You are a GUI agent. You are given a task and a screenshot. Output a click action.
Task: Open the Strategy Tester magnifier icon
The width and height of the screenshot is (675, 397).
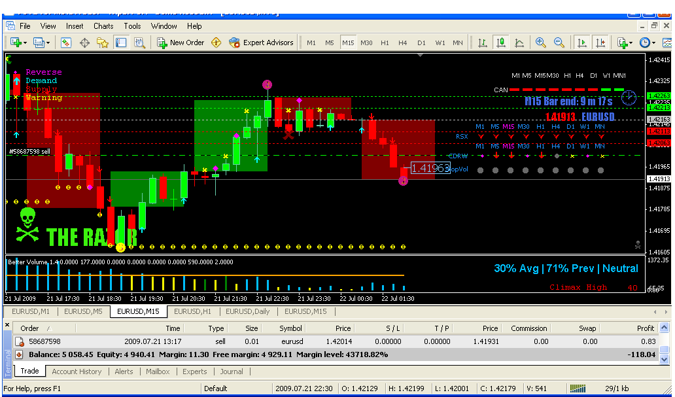(x=139, y=43)
